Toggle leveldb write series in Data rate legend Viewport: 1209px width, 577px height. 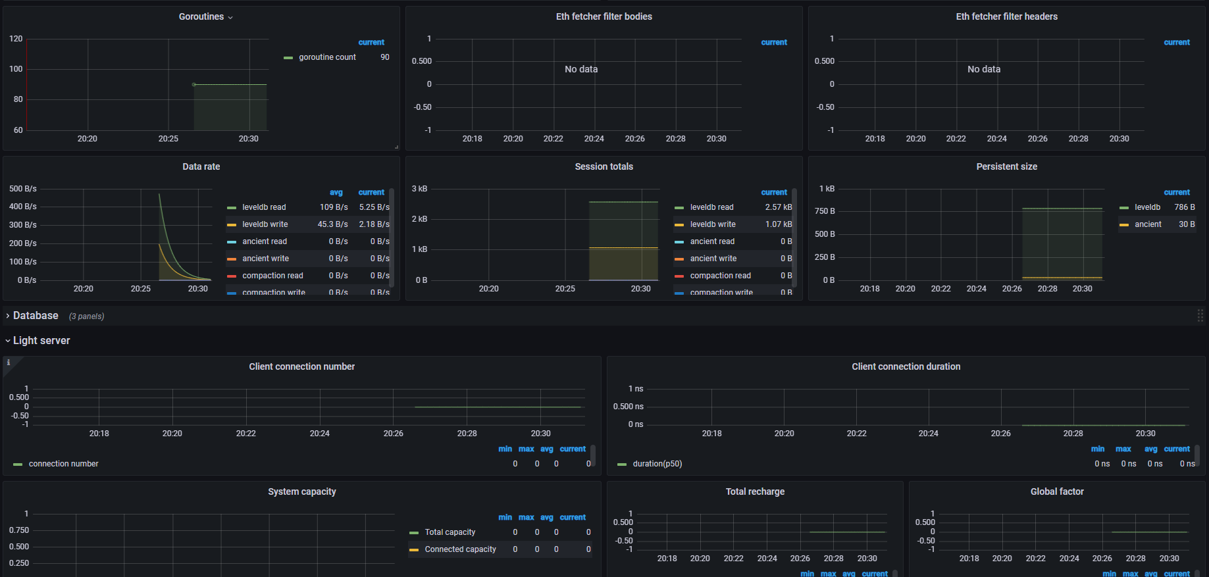[x=265, y=224]
